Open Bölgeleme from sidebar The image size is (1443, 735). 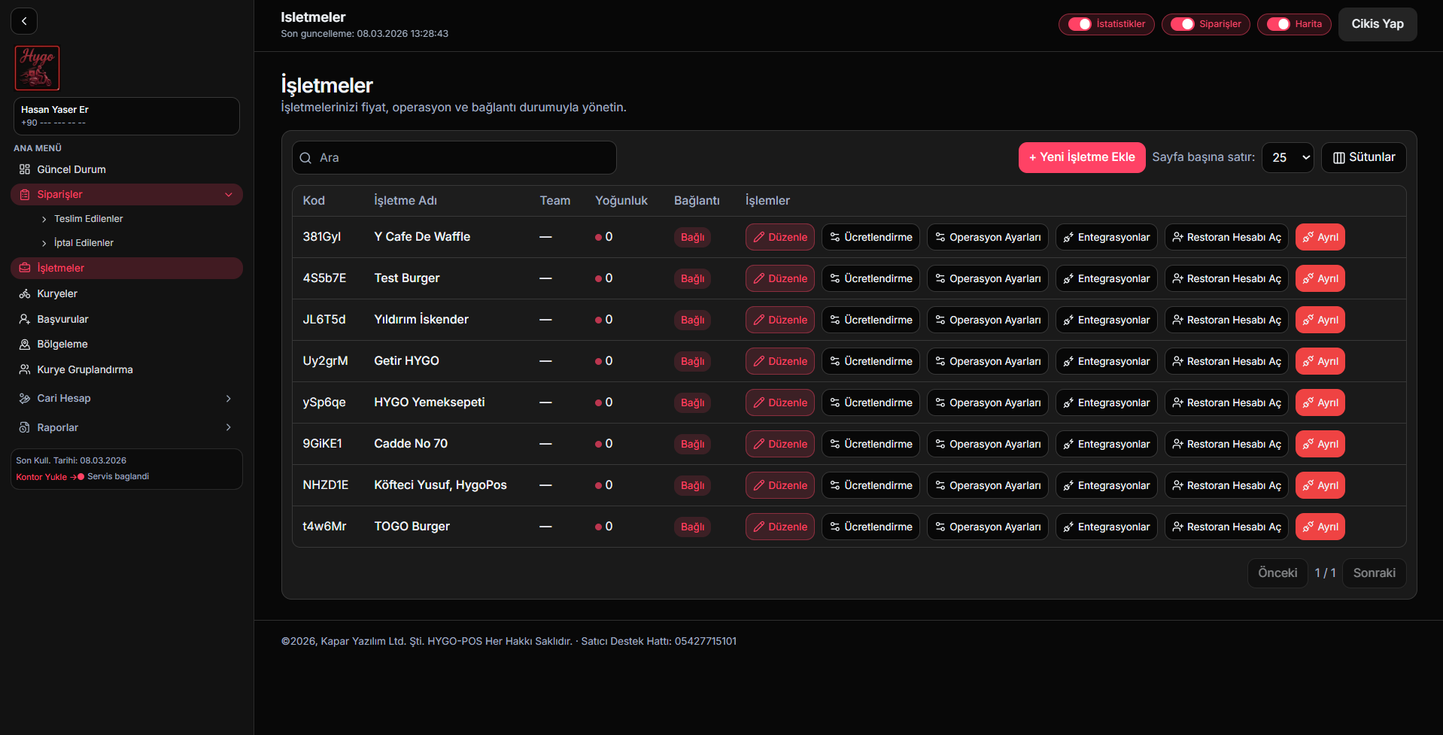point(62,345)
